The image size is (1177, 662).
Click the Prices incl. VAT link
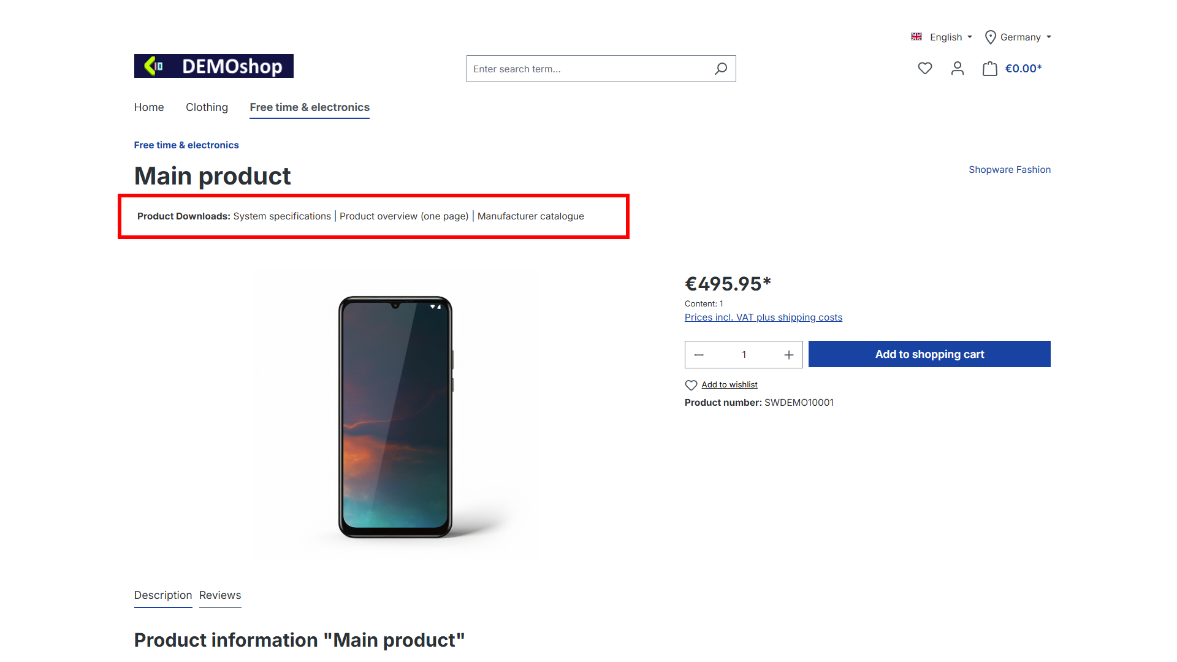[764, 317]
